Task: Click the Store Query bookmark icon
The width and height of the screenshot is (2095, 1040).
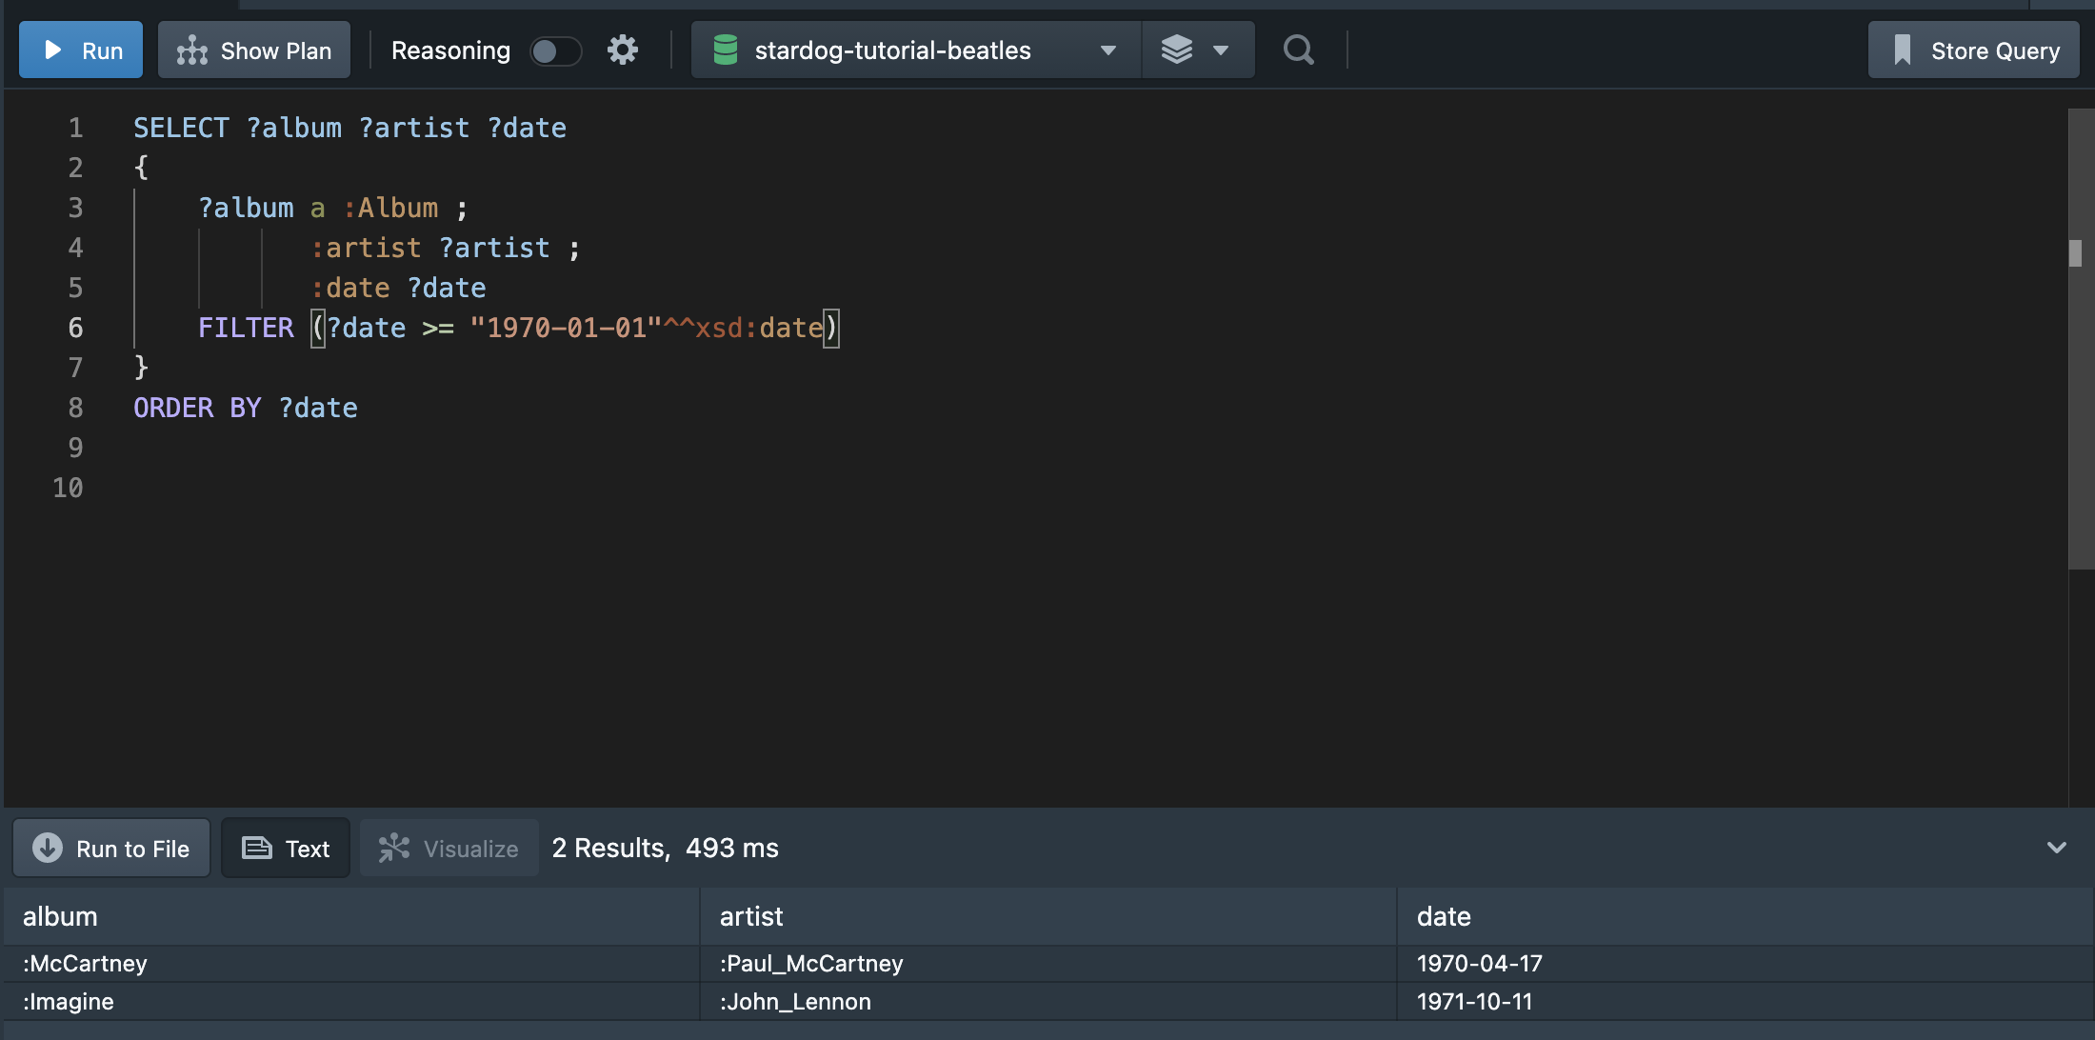Action: click(1904, 50)
